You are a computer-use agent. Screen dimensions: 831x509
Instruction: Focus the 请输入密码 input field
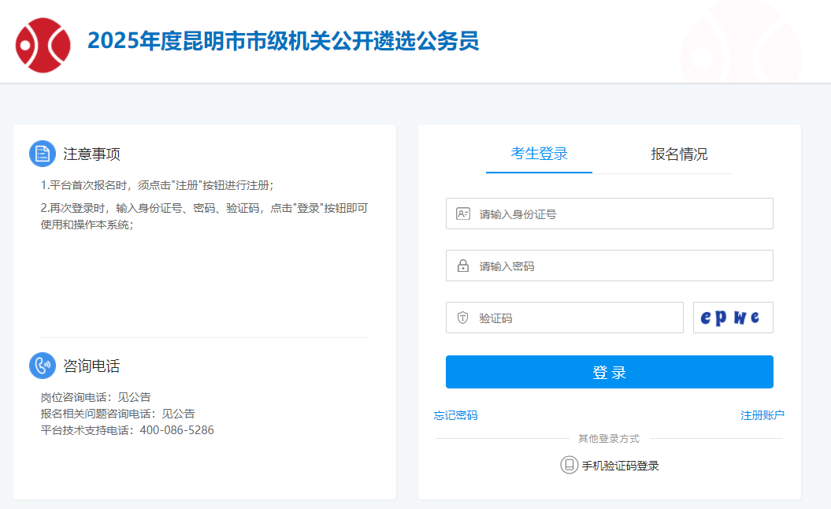pyautogui.click(x=622, y=266)
